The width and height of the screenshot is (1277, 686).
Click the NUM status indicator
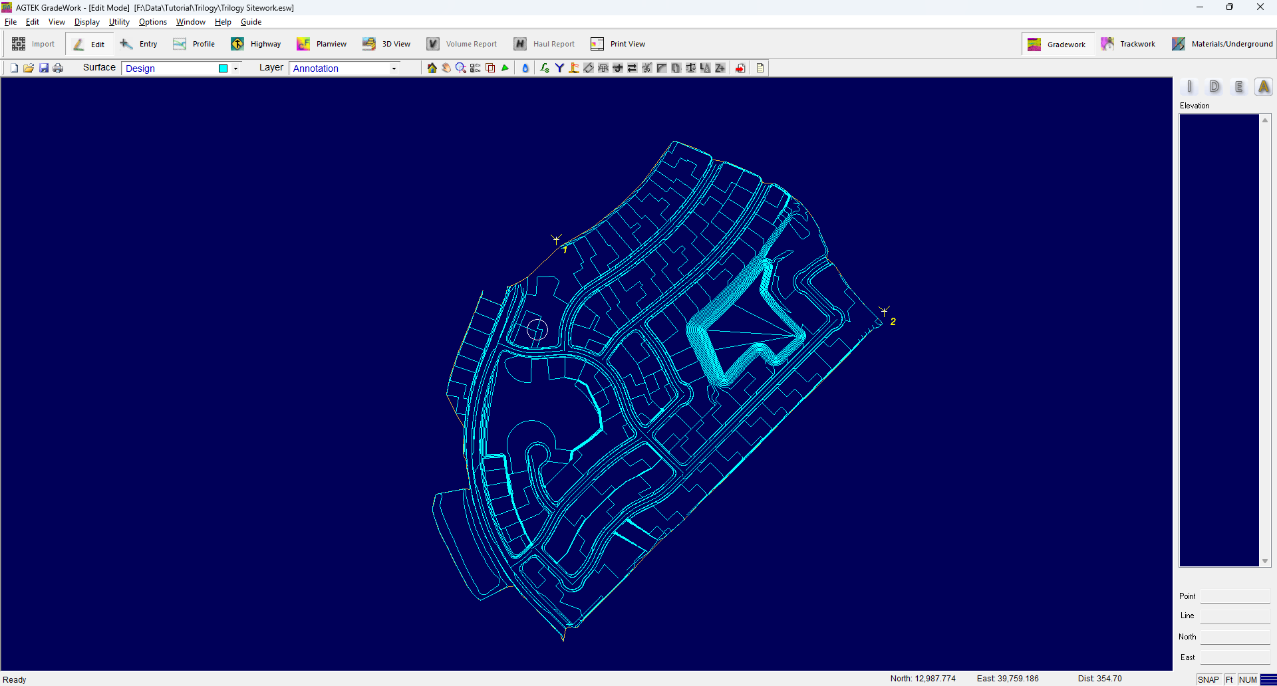[1248, 679]
